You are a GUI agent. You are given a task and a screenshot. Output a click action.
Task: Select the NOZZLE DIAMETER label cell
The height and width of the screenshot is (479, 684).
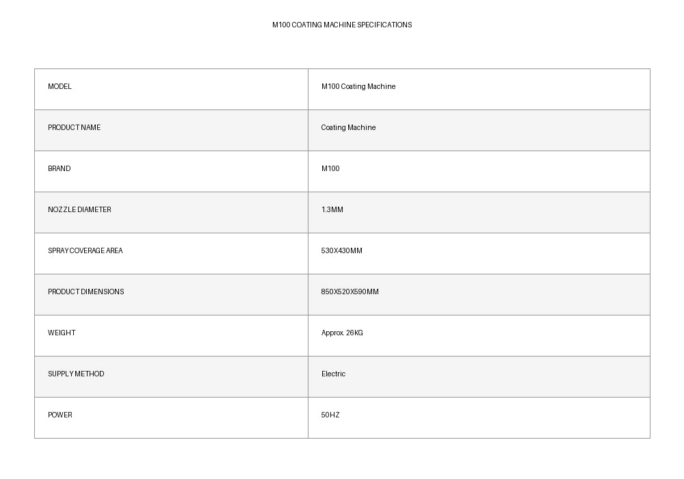pos(171,212)
